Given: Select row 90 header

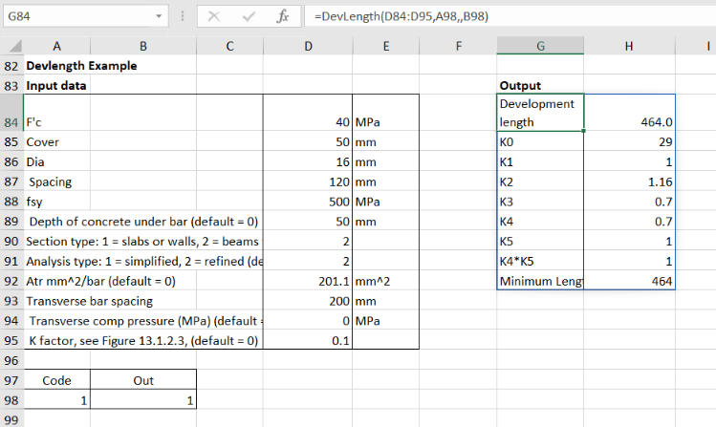Looking at the screenshot, I should tap(11, 241).
